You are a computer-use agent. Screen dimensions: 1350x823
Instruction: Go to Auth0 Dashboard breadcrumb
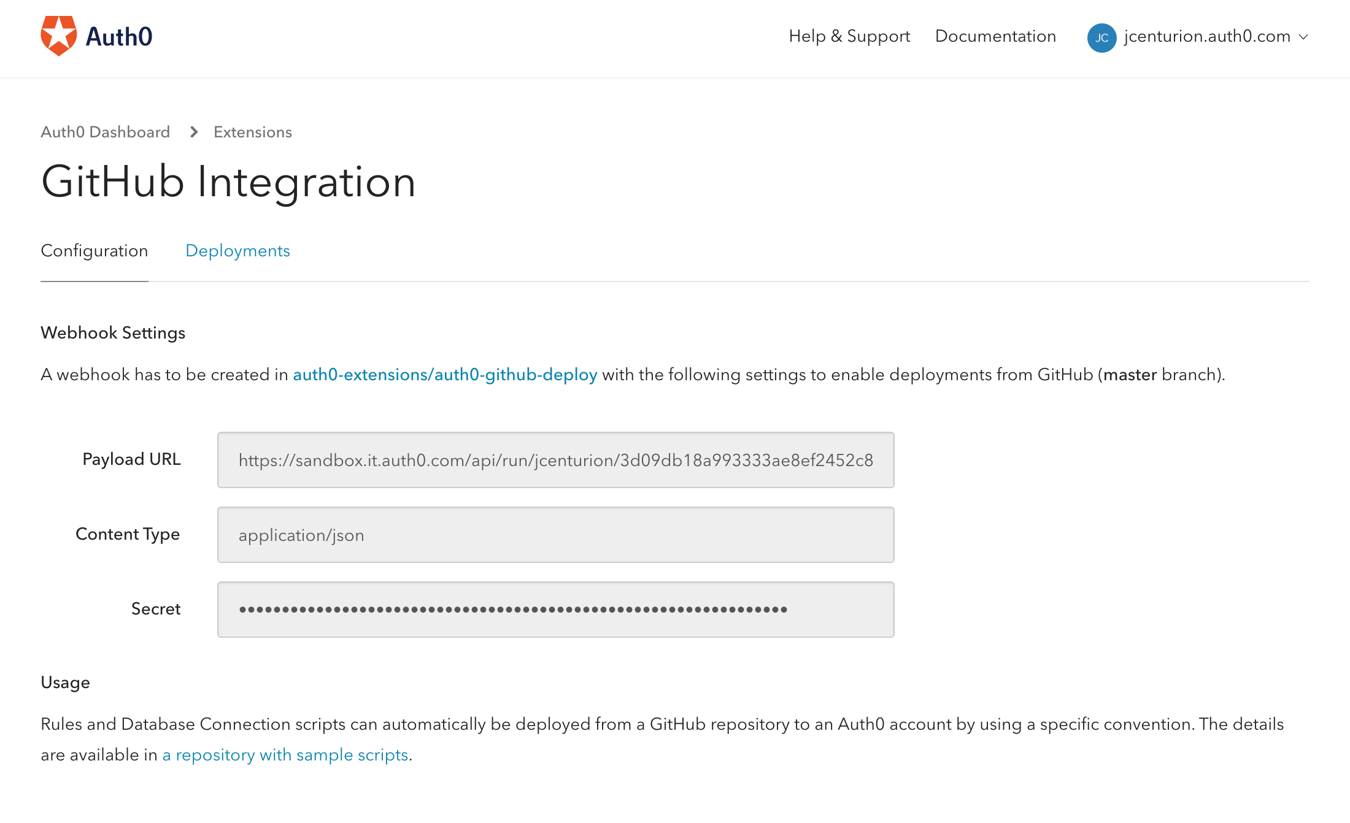pos(106,132)
